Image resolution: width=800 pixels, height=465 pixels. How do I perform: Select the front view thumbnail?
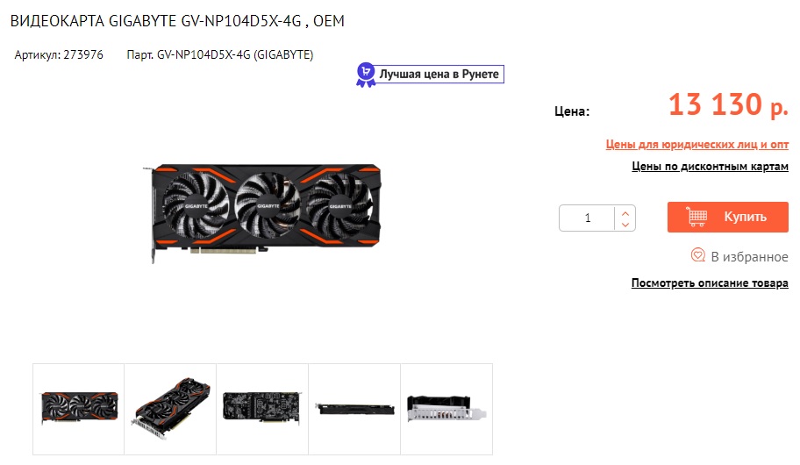click(x=79, y=410)
